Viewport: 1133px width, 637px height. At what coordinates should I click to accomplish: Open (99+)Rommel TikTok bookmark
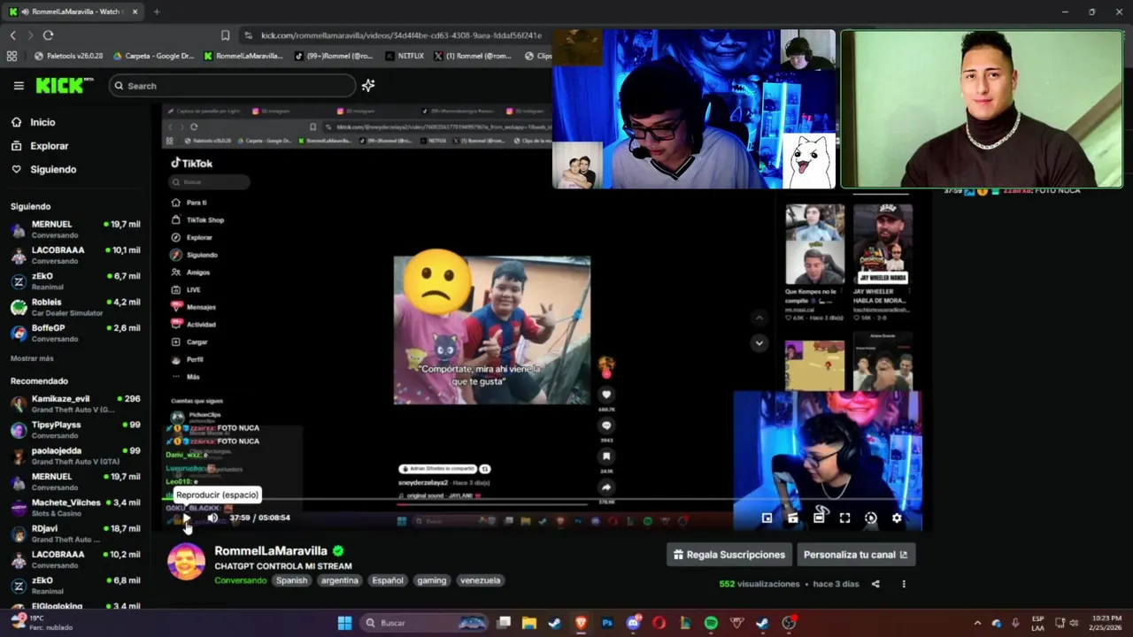tap(333, 56)
